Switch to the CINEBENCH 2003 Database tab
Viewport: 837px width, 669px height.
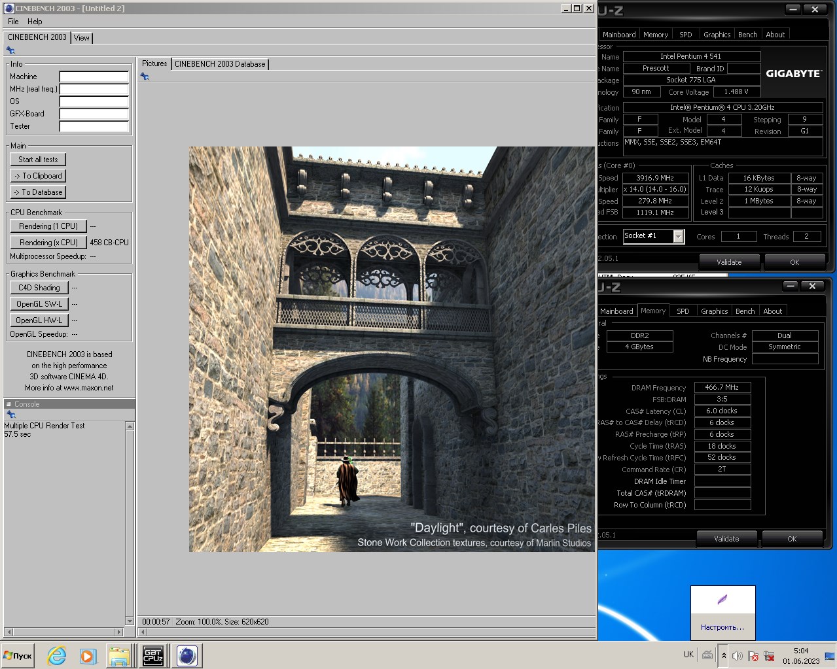pyautogui.click(x=220, y=64)
